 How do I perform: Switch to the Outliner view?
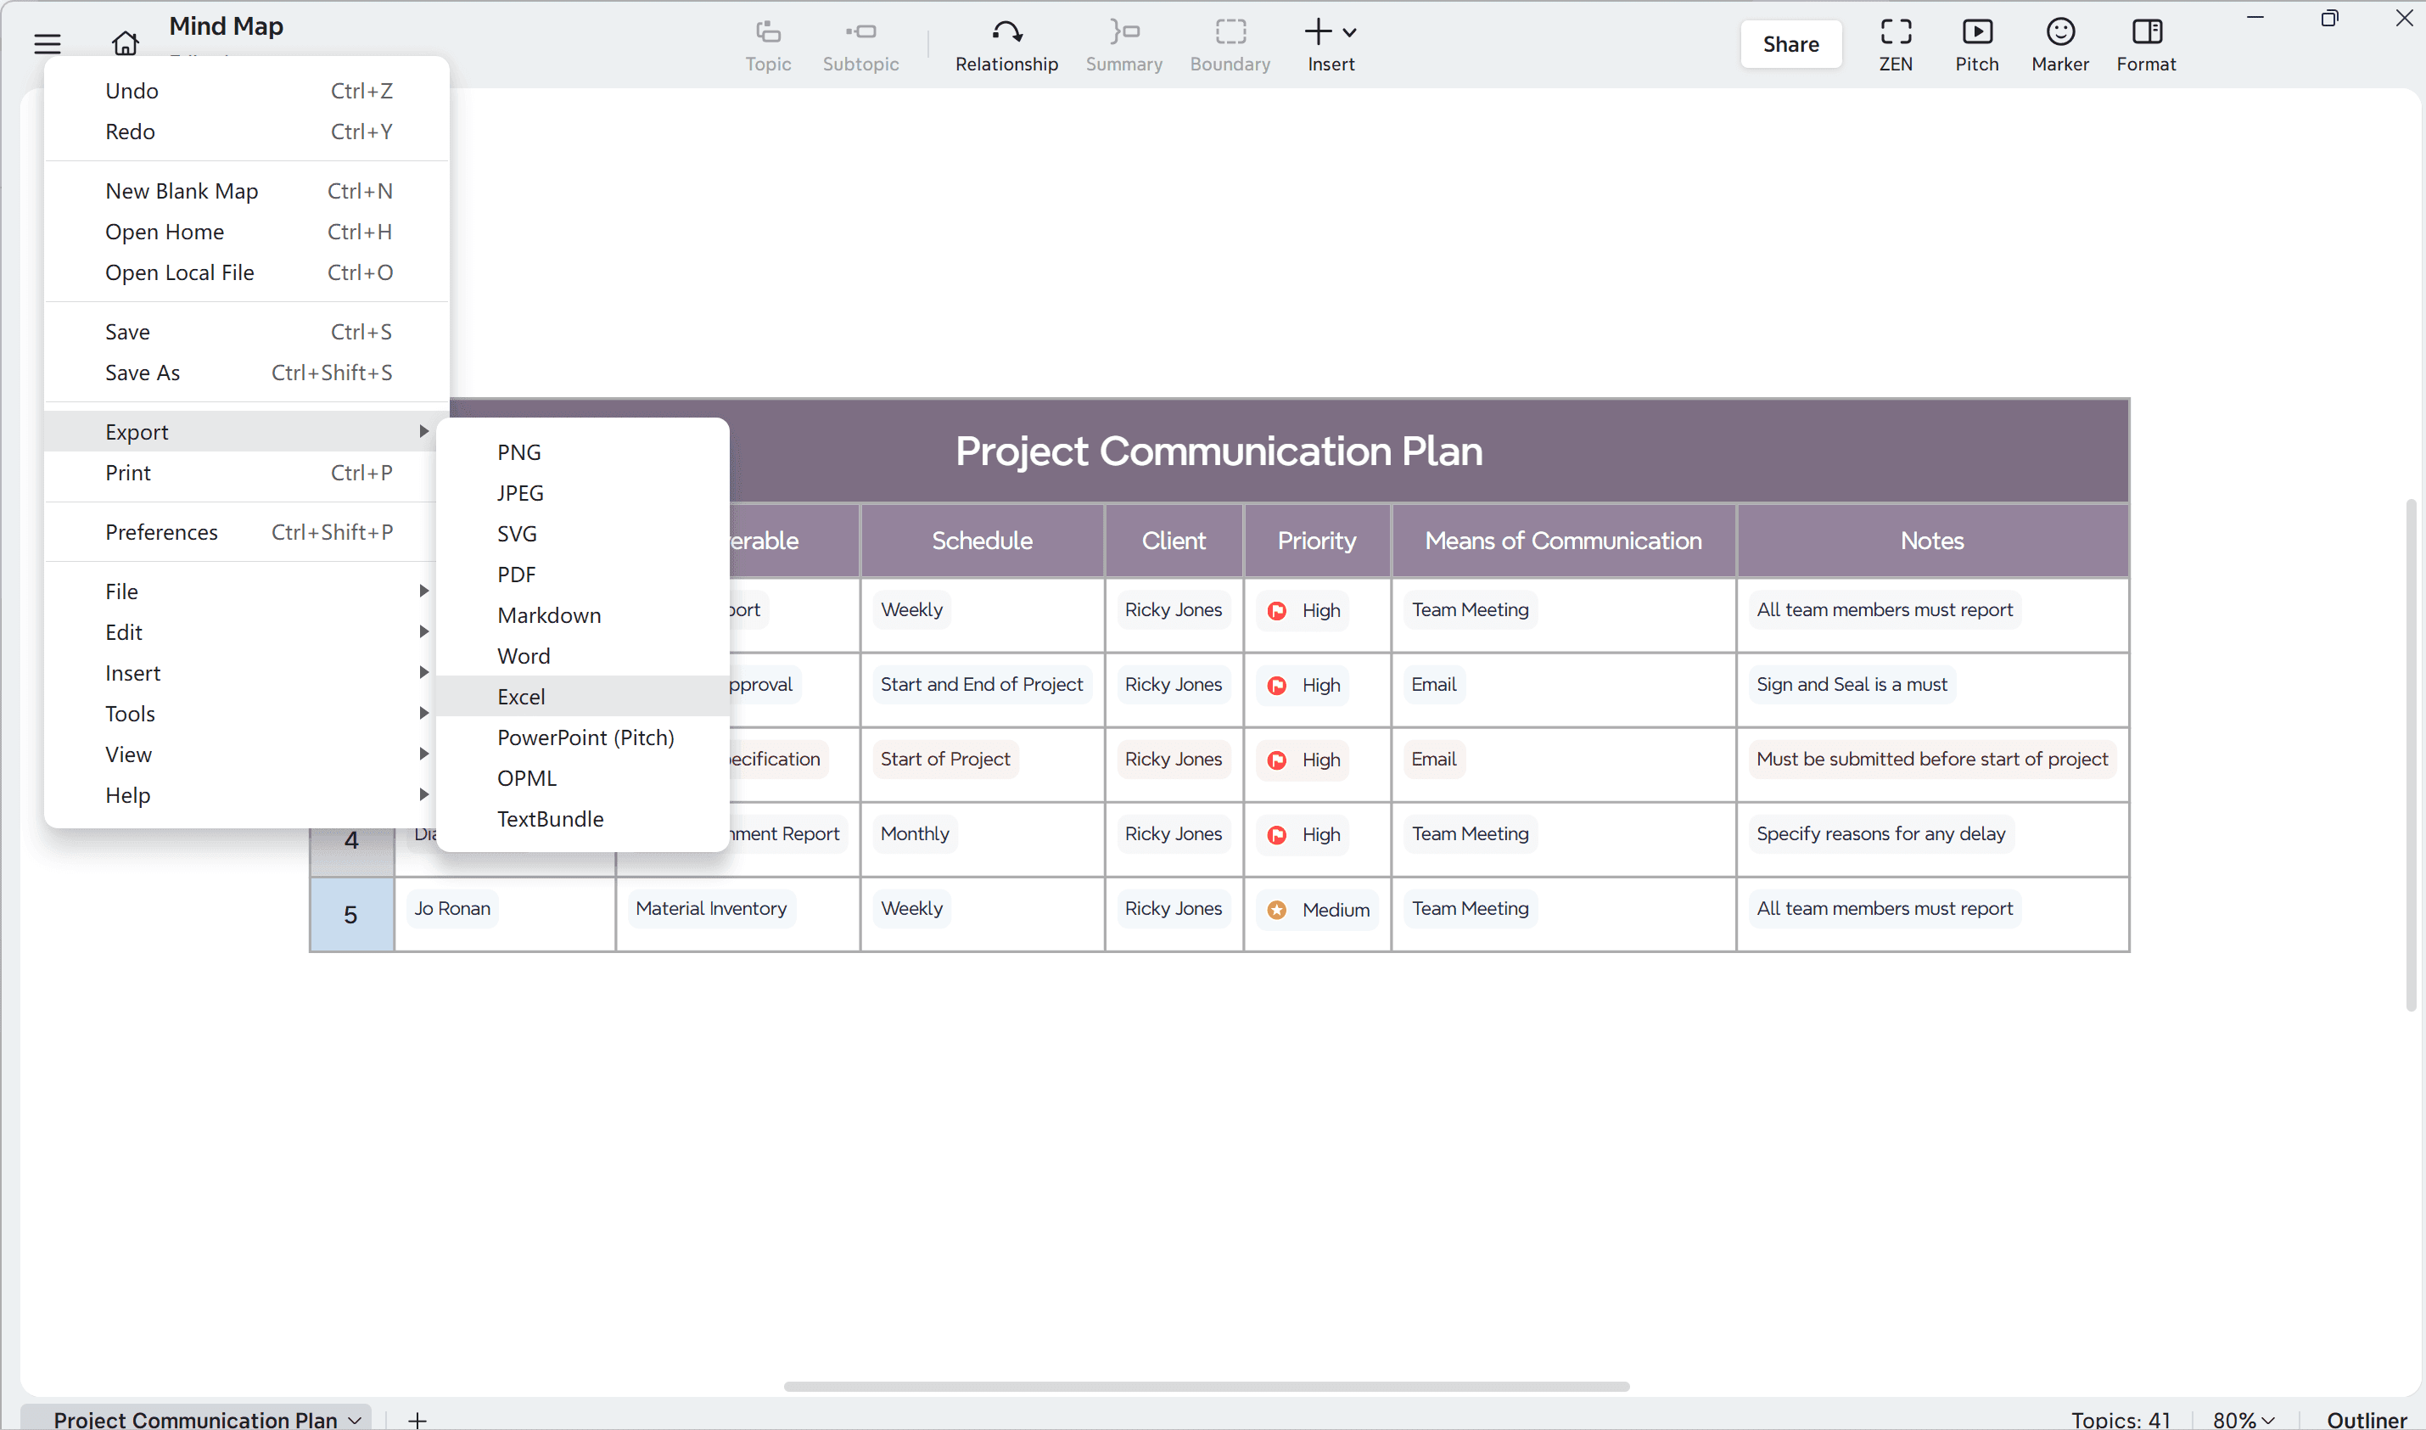(2367, 1417)
